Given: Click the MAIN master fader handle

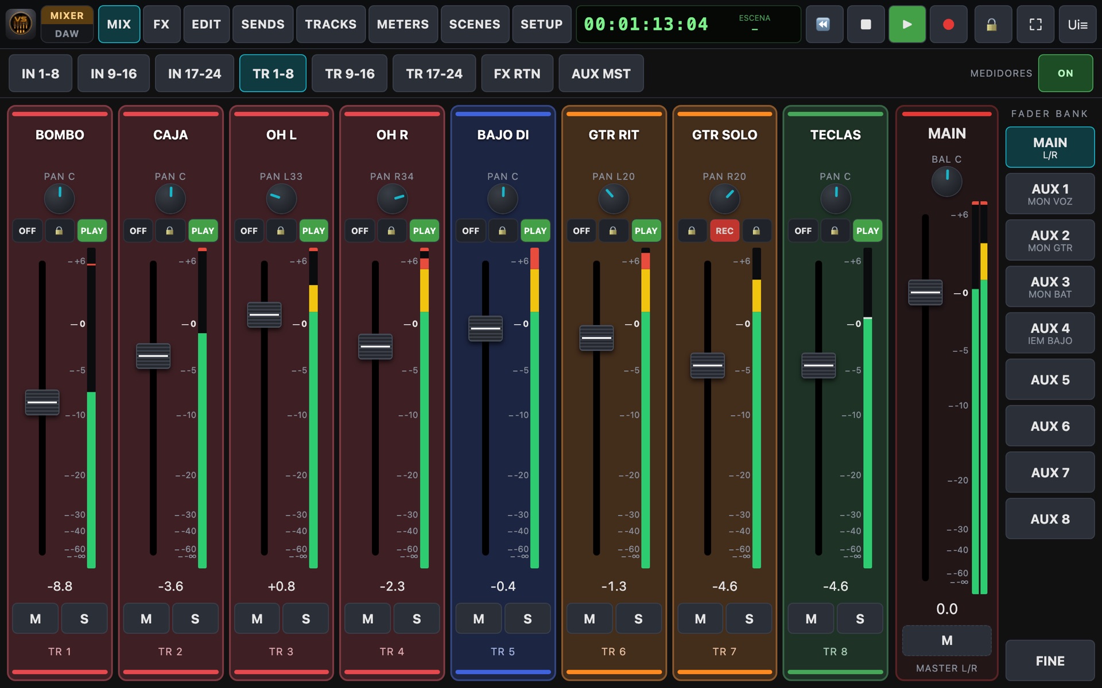Looking at the screenshot, I should pos(925,292).
